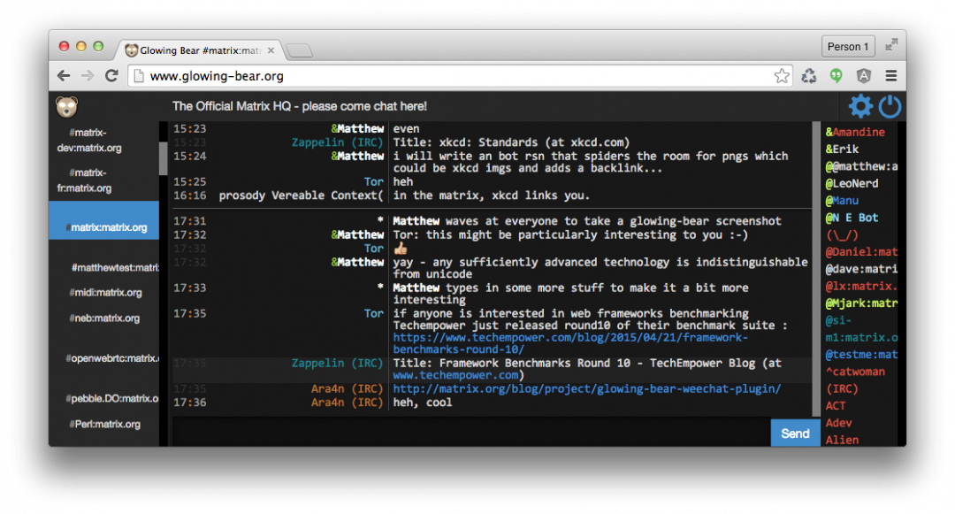Open a new browser tab
The width and height of the screenshot is (955, 514).
[x=300, y=50]
